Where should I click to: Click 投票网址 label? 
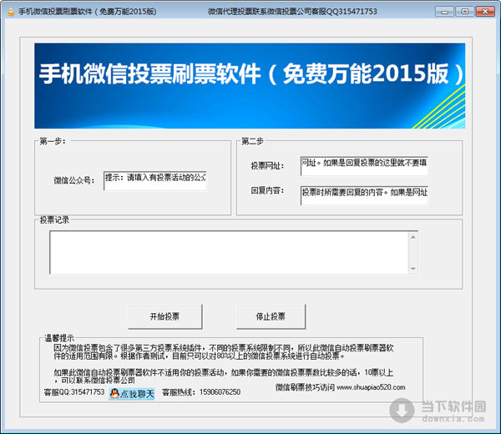point(267,166)
